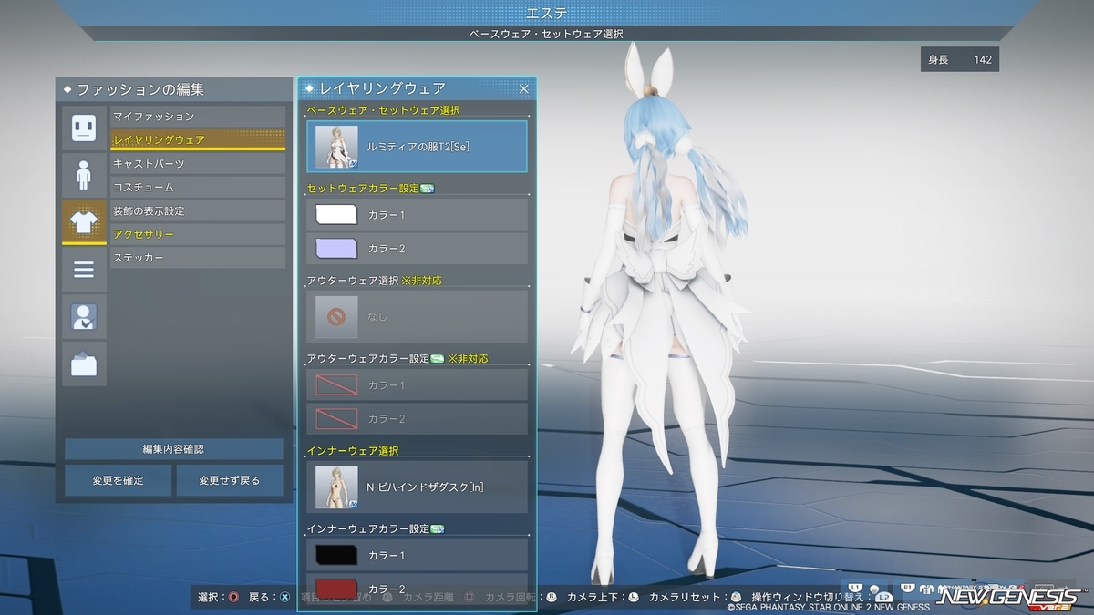Click the cross 戻る button hint
The height and width of the screenshot is (615, 1094).
pyautogui.click(x=270, y=597)
